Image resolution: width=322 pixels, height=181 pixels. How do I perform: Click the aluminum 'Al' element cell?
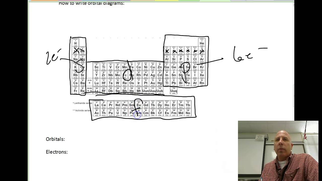(167, 58)
